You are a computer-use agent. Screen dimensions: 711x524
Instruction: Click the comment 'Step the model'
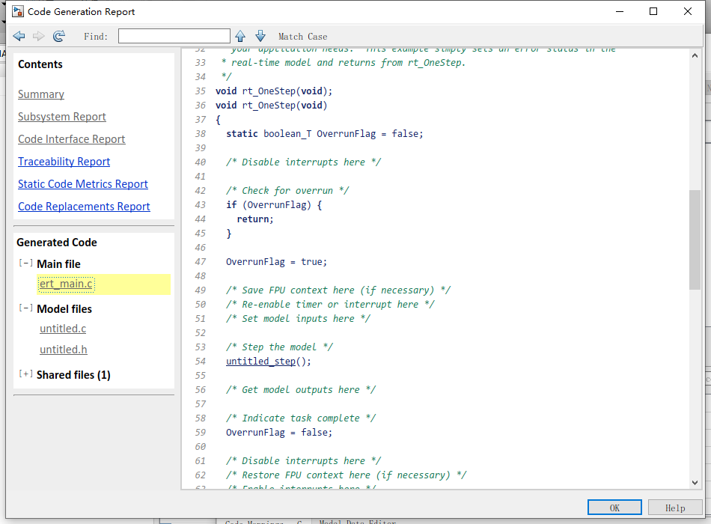pos(279,347)
